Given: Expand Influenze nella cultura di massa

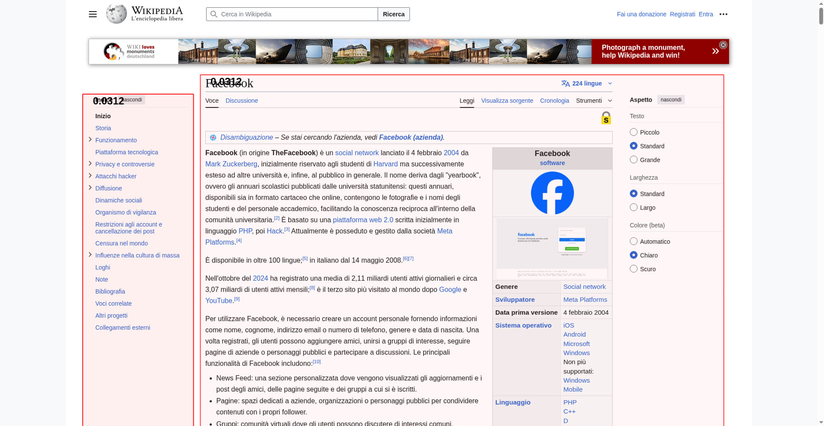Looking at the screenshot, I should click(x=90, y=255).
